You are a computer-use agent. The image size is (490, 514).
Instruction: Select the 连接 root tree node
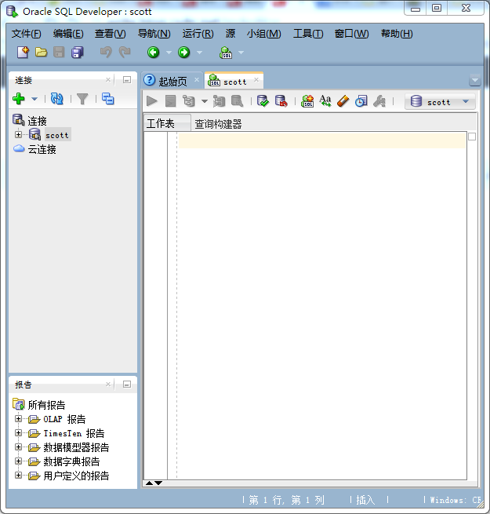pyautogui.click(x=37, y=122)
